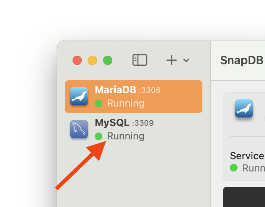Viewport: 265px width, 207px height.
Task: Click the green status dot under MariaDB in the sidebar
Action: 99,103
